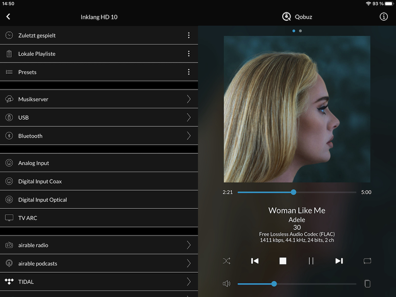
Task: Click total duration 5:00
Action: [x=366, y=192]
